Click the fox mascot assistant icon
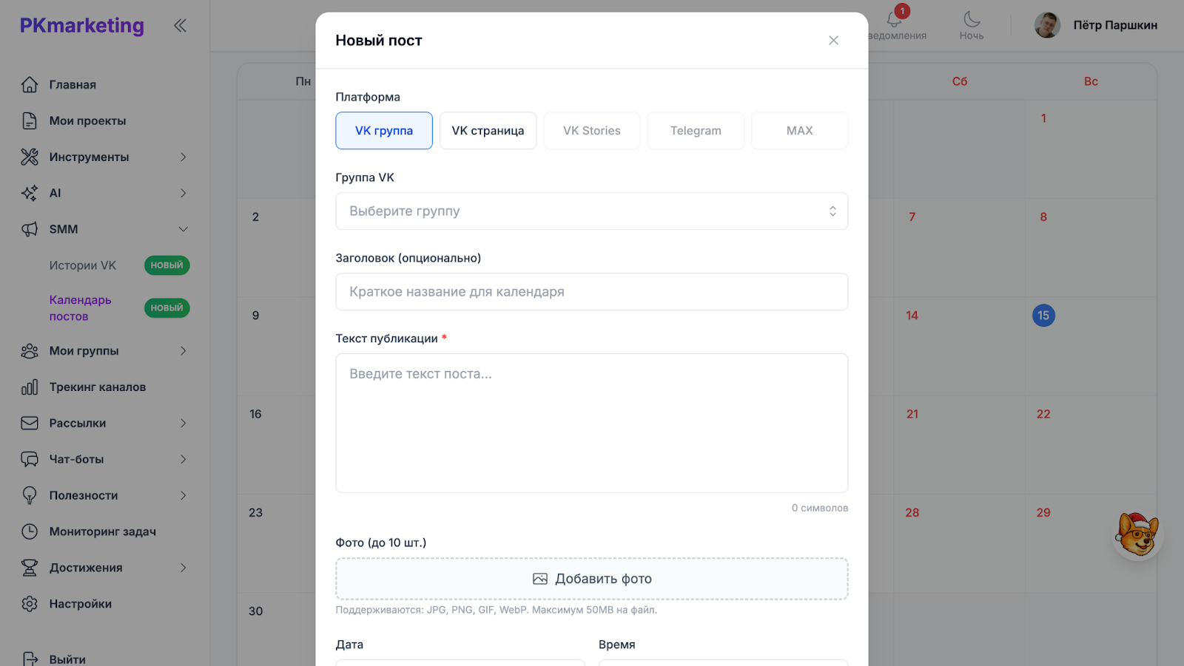Screen dimensions: 1184x666 1137,534
